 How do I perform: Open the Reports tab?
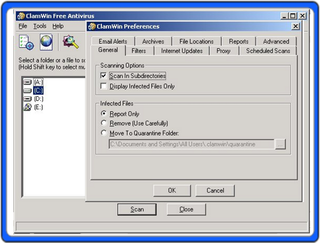point(239,41)
